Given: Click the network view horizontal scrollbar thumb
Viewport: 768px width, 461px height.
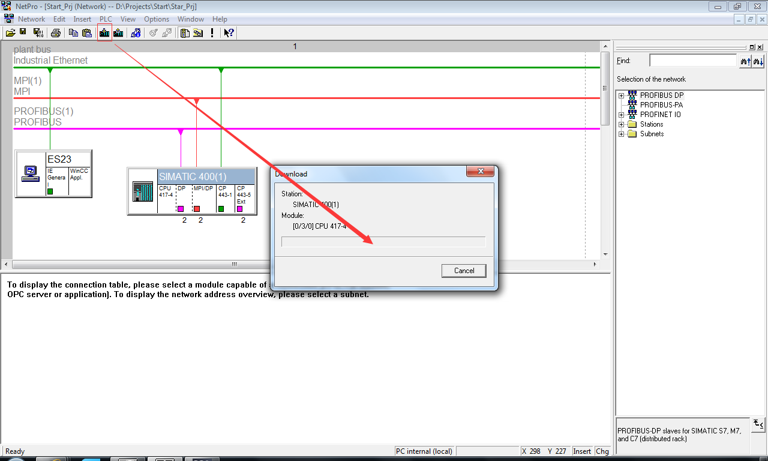Looking at the screenshot, I should point(235,264).
